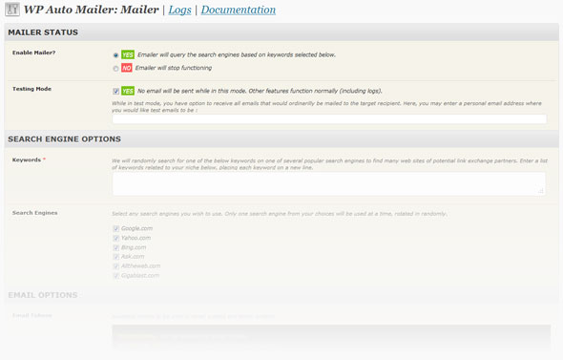Viewport: 563px width, 360px height.
Task: Select the YES radio for Enable Mailer
Action: click(115, 55)
